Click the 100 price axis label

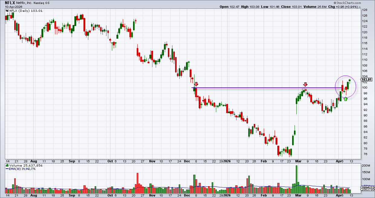[365, 88]
